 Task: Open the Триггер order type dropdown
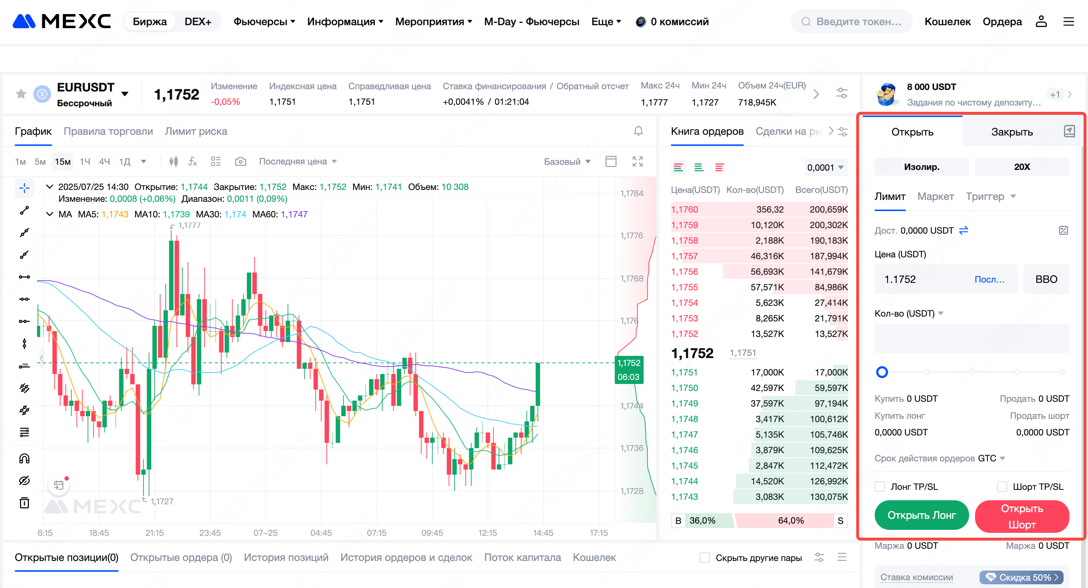click(991, 196)
